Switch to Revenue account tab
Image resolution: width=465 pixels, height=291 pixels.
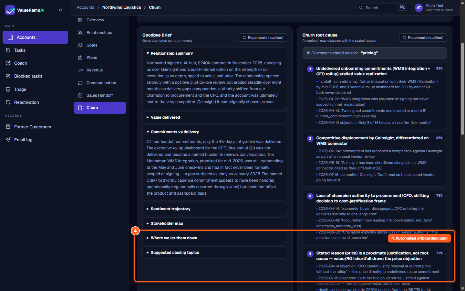[100, 70]
